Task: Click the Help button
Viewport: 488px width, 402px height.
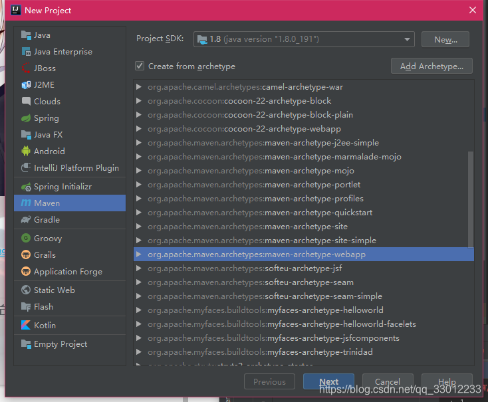Action: (447, 381)
